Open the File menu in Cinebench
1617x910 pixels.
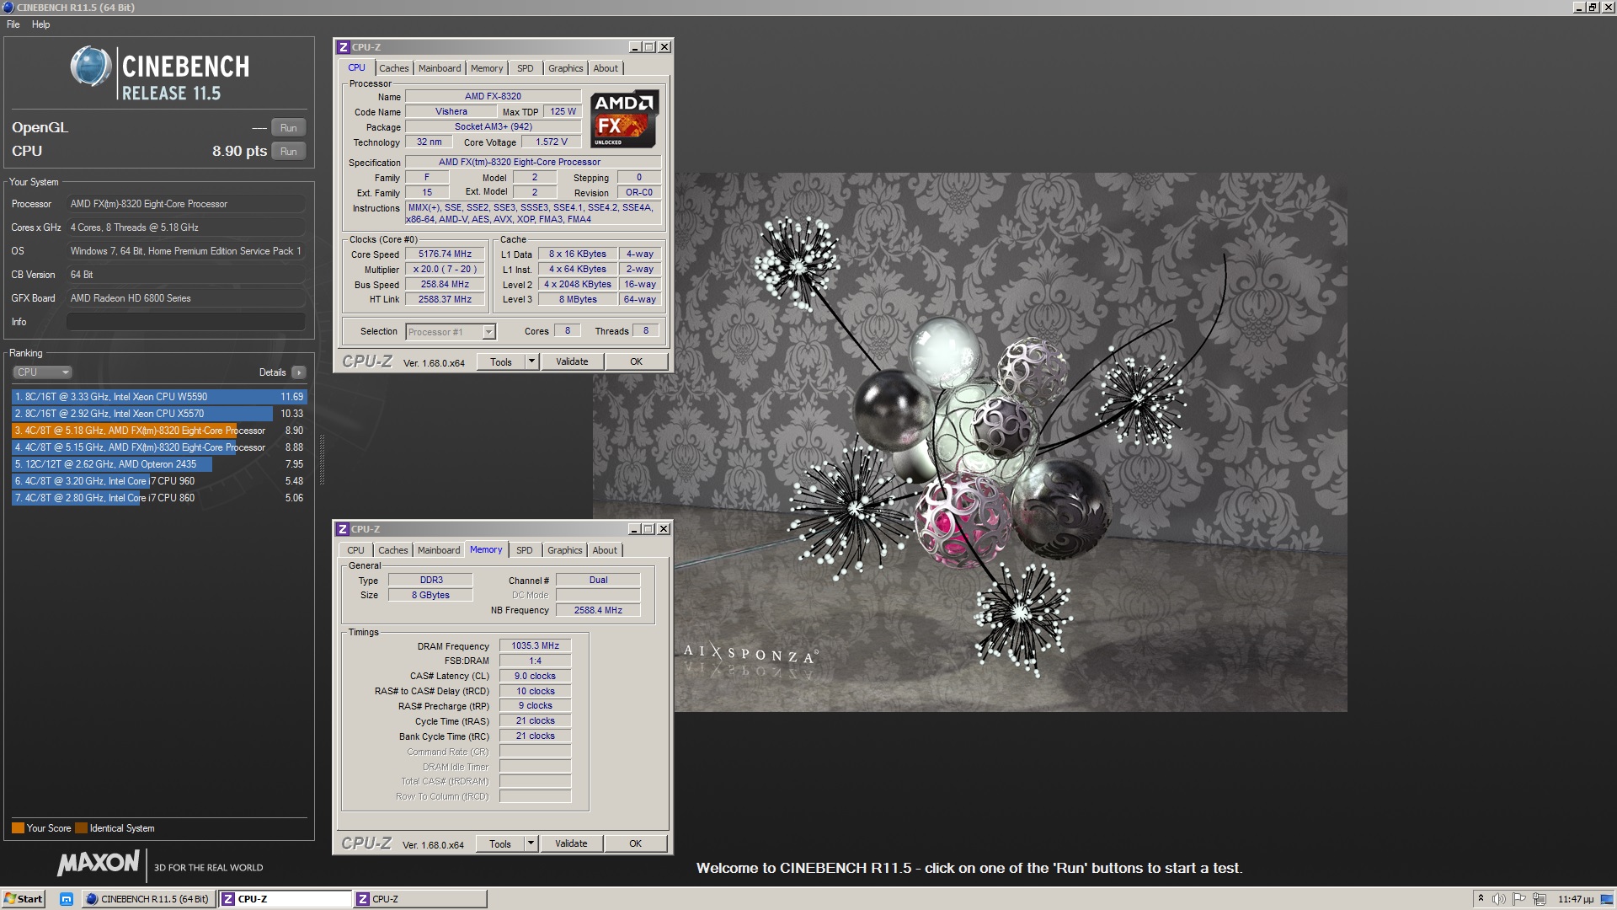pyautogui.click(x=13, y=24)
